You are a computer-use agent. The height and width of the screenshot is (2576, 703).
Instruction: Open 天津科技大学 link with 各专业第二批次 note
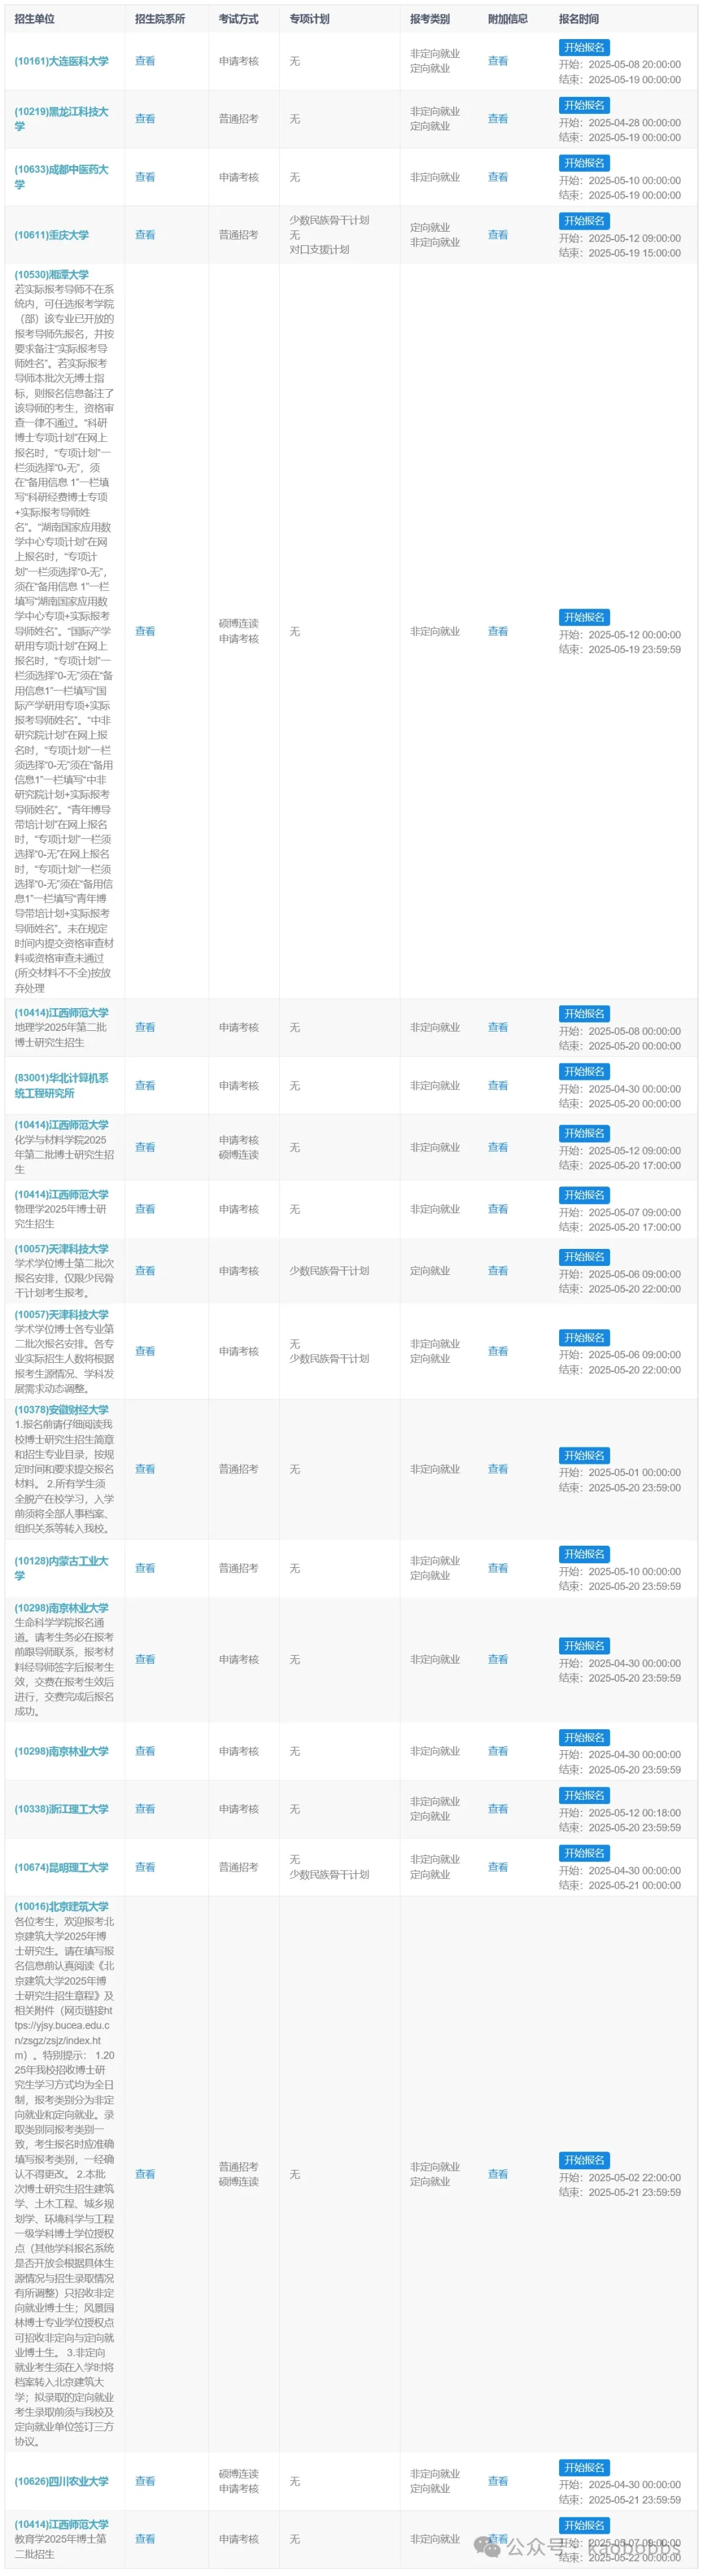61,1315
